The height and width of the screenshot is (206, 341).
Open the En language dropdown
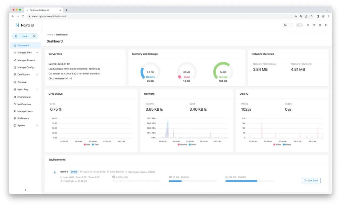click(287, 25)
